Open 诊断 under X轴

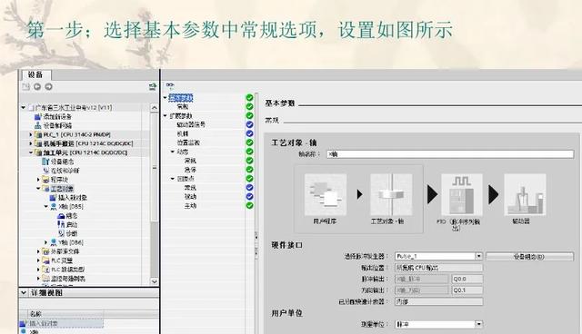72,233
